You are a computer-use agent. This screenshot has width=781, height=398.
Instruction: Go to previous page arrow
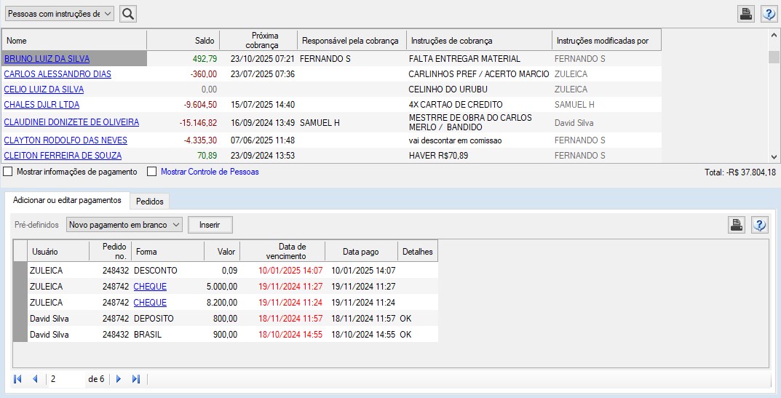coord(34,379)
